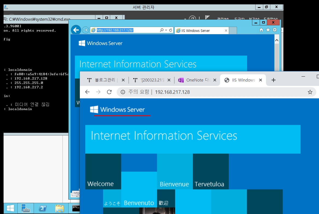This screenshot has height=214, width=319.
Task: Click 192.168.217.128 text in cmd window
Action: click(31, 78)
